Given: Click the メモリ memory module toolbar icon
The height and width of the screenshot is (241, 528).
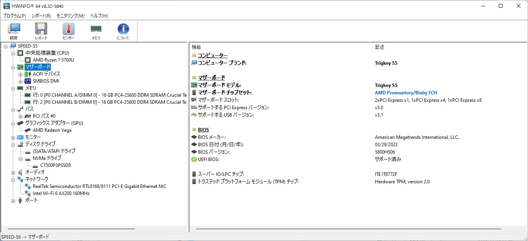Looking at the screenshot, I should pyautogui.click(x=96, y=29).
